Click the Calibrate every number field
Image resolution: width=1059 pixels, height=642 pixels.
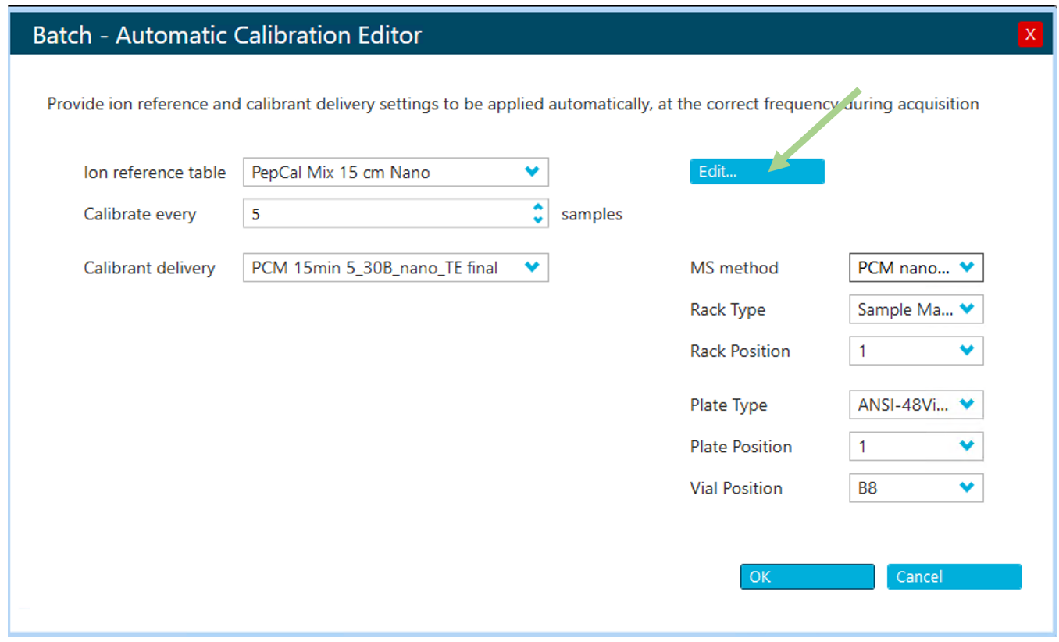[x=383, y=214]
